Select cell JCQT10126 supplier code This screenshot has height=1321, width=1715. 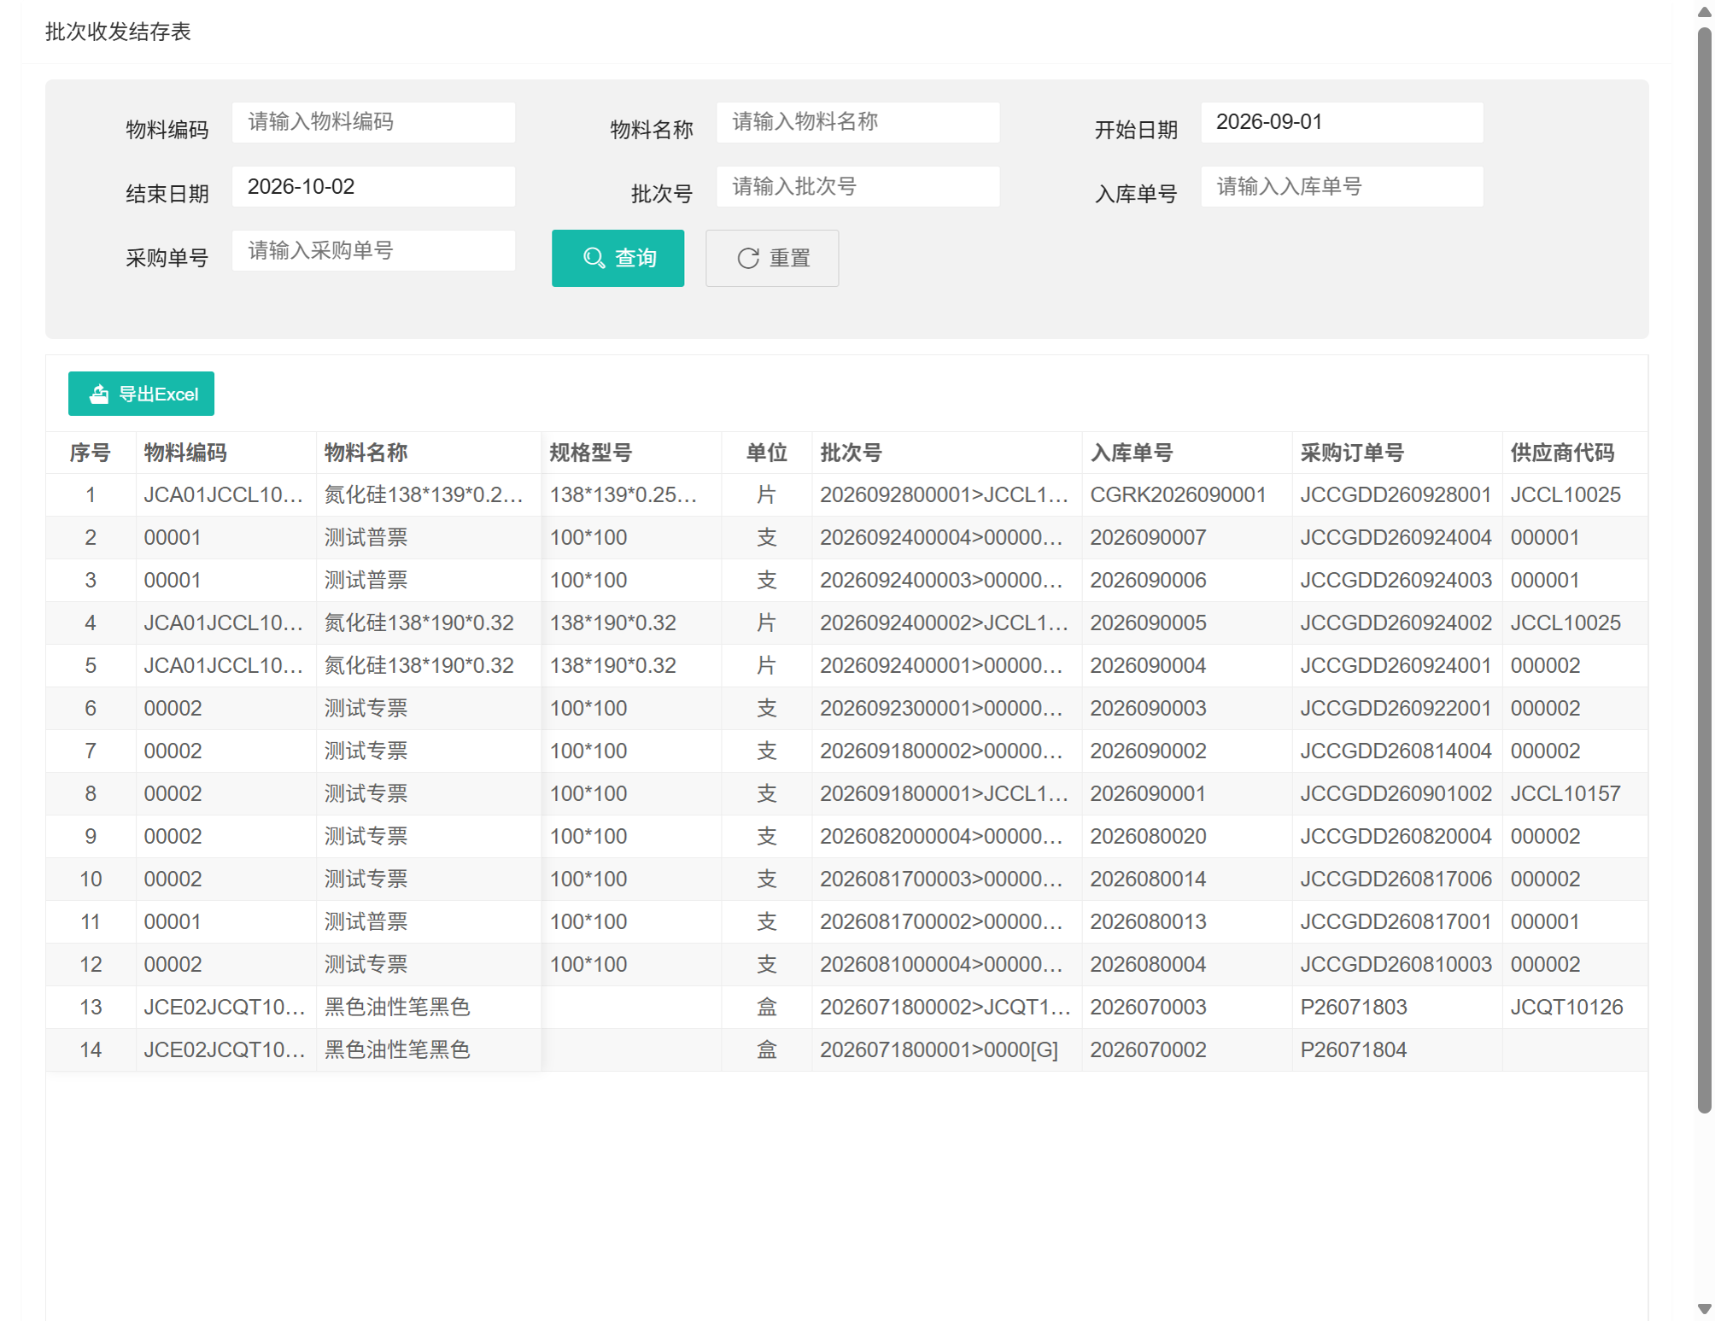pos(1574,1008)
